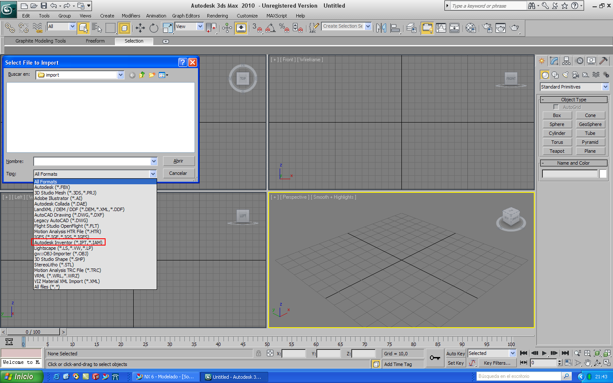Select the Select and Move tool
613x383 pixels.
click(140, 28)
